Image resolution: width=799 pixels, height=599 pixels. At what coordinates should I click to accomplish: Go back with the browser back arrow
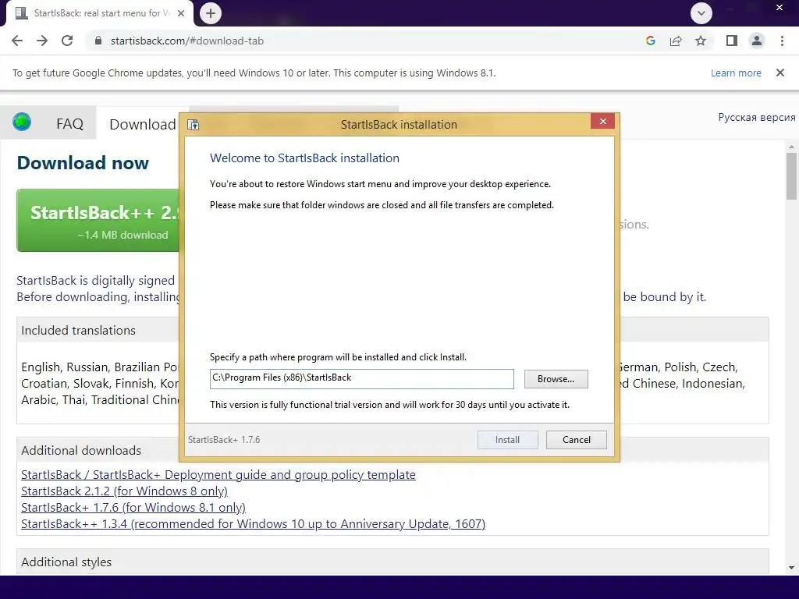(17, 41)
